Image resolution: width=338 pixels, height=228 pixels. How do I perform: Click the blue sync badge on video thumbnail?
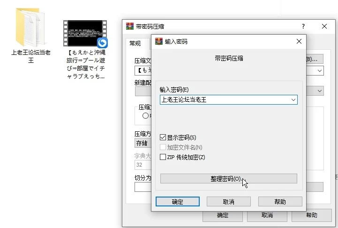102,43
